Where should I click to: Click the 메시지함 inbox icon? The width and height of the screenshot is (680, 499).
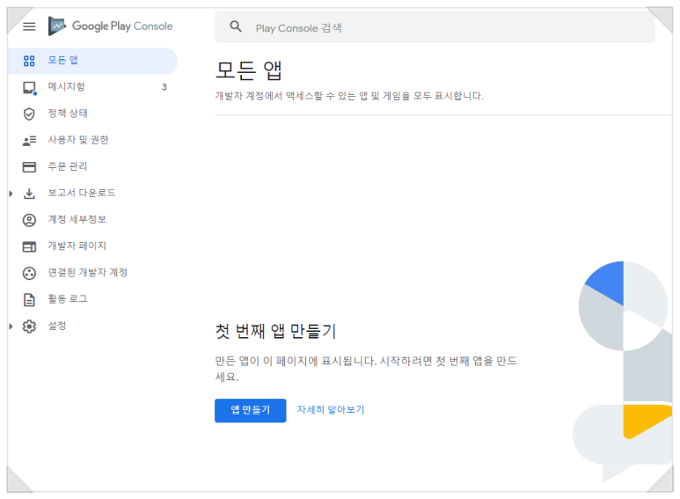[30, 88]
